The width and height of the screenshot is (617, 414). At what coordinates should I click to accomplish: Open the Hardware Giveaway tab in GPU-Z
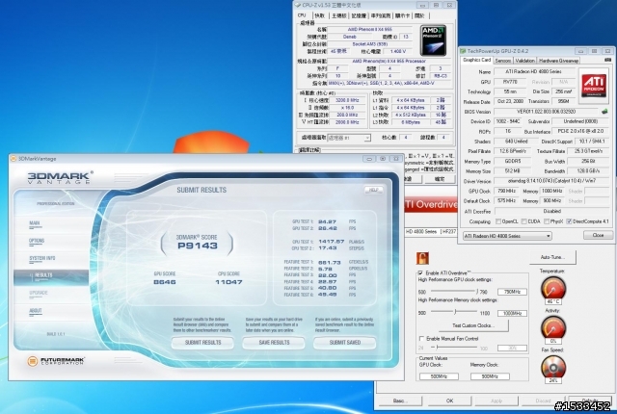pos(558,61)
